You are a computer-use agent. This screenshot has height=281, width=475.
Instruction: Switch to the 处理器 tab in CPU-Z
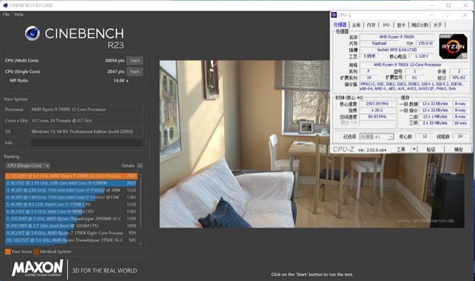pos(340,25)
